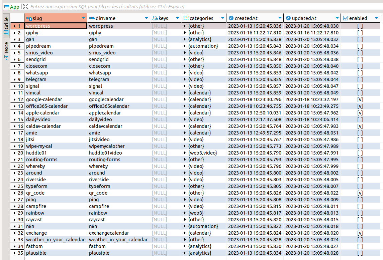The width and height of the screenshot is (383, 260).
Task: Select updatedAt cell '2023-01-18 10:23:32.197'
Action: click(x=312, y=99)
